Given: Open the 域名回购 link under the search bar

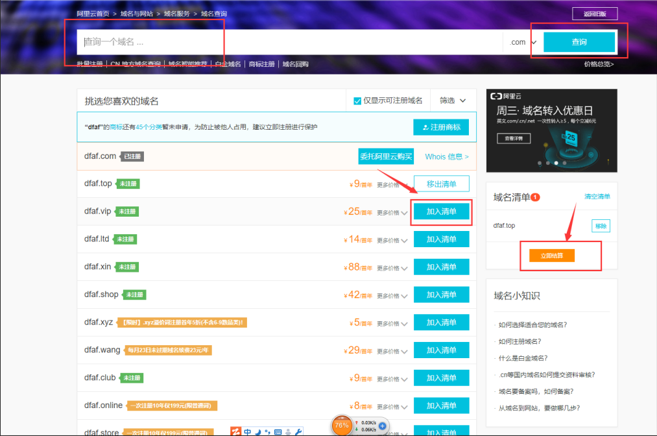Looking at the screenshot, I should [295, 64].
